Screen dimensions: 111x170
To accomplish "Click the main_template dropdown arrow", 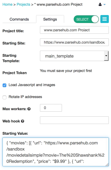I will tap(106, 56).
